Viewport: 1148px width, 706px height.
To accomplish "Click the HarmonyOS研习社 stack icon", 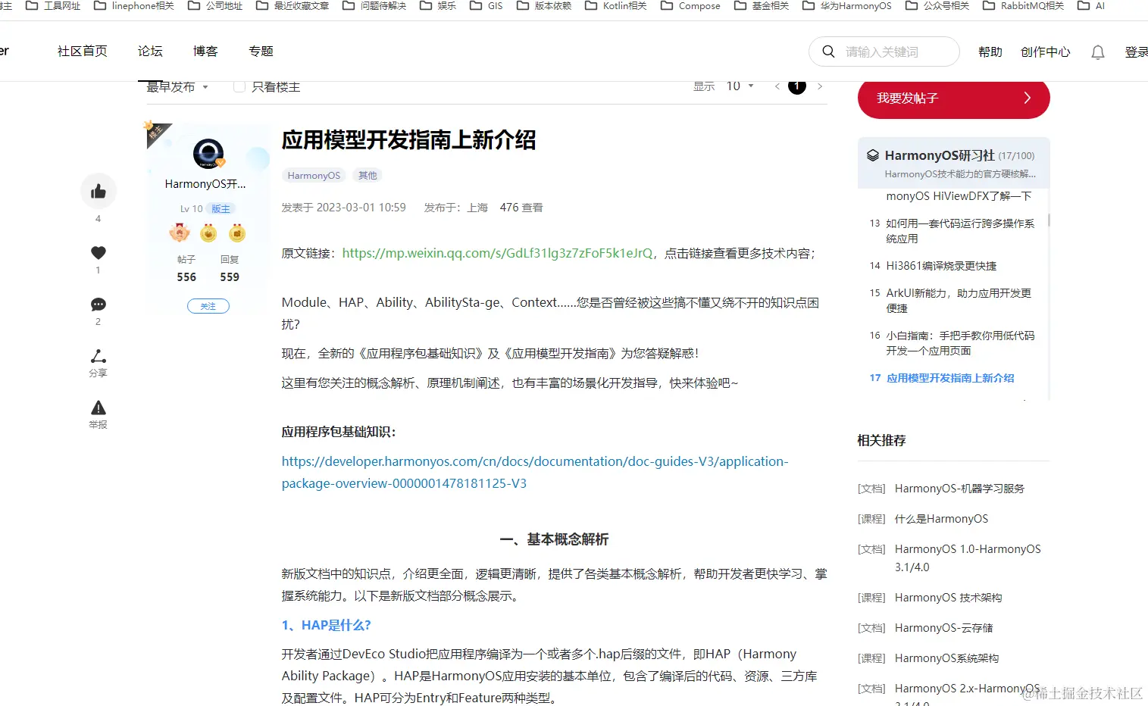I will tap(873, 155).
